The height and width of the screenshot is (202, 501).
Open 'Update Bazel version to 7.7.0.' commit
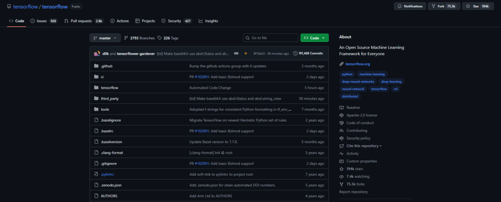pyautogui.click(x=213, y=142)
